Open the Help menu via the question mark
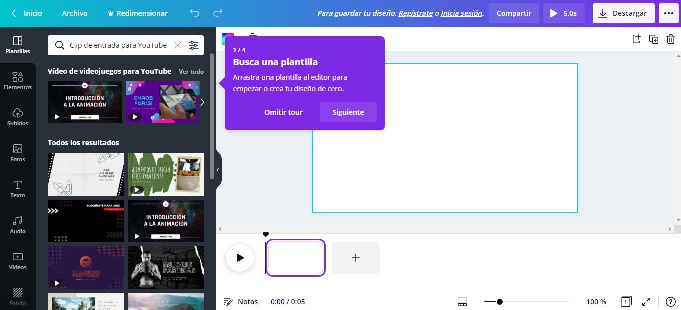 coord(671,302)
